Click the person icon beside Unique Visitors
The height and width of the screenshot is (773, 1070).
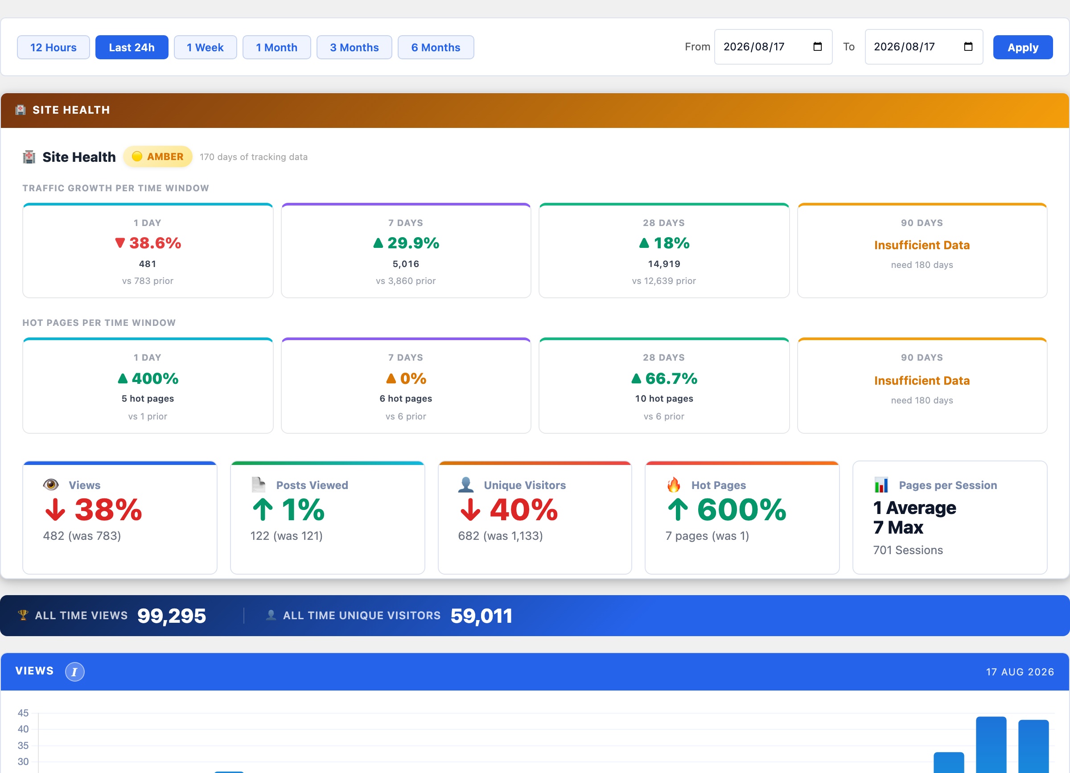click(x=465, y=485)
